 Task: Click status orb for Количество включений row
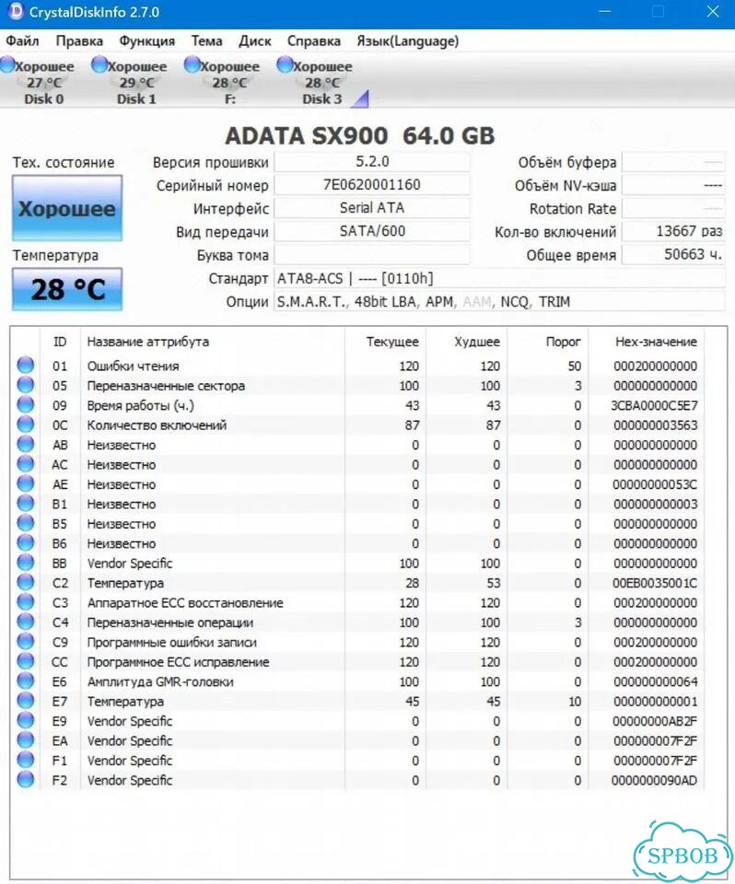[x=26, y=425]
